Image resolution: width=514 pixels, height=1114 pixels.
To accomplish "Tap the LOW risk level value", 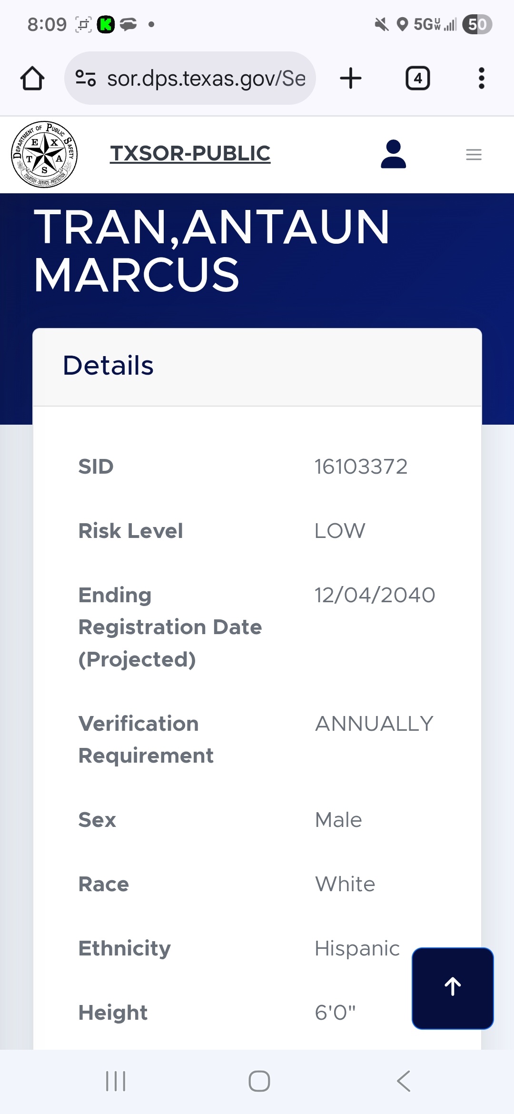I will click(340, 531).
